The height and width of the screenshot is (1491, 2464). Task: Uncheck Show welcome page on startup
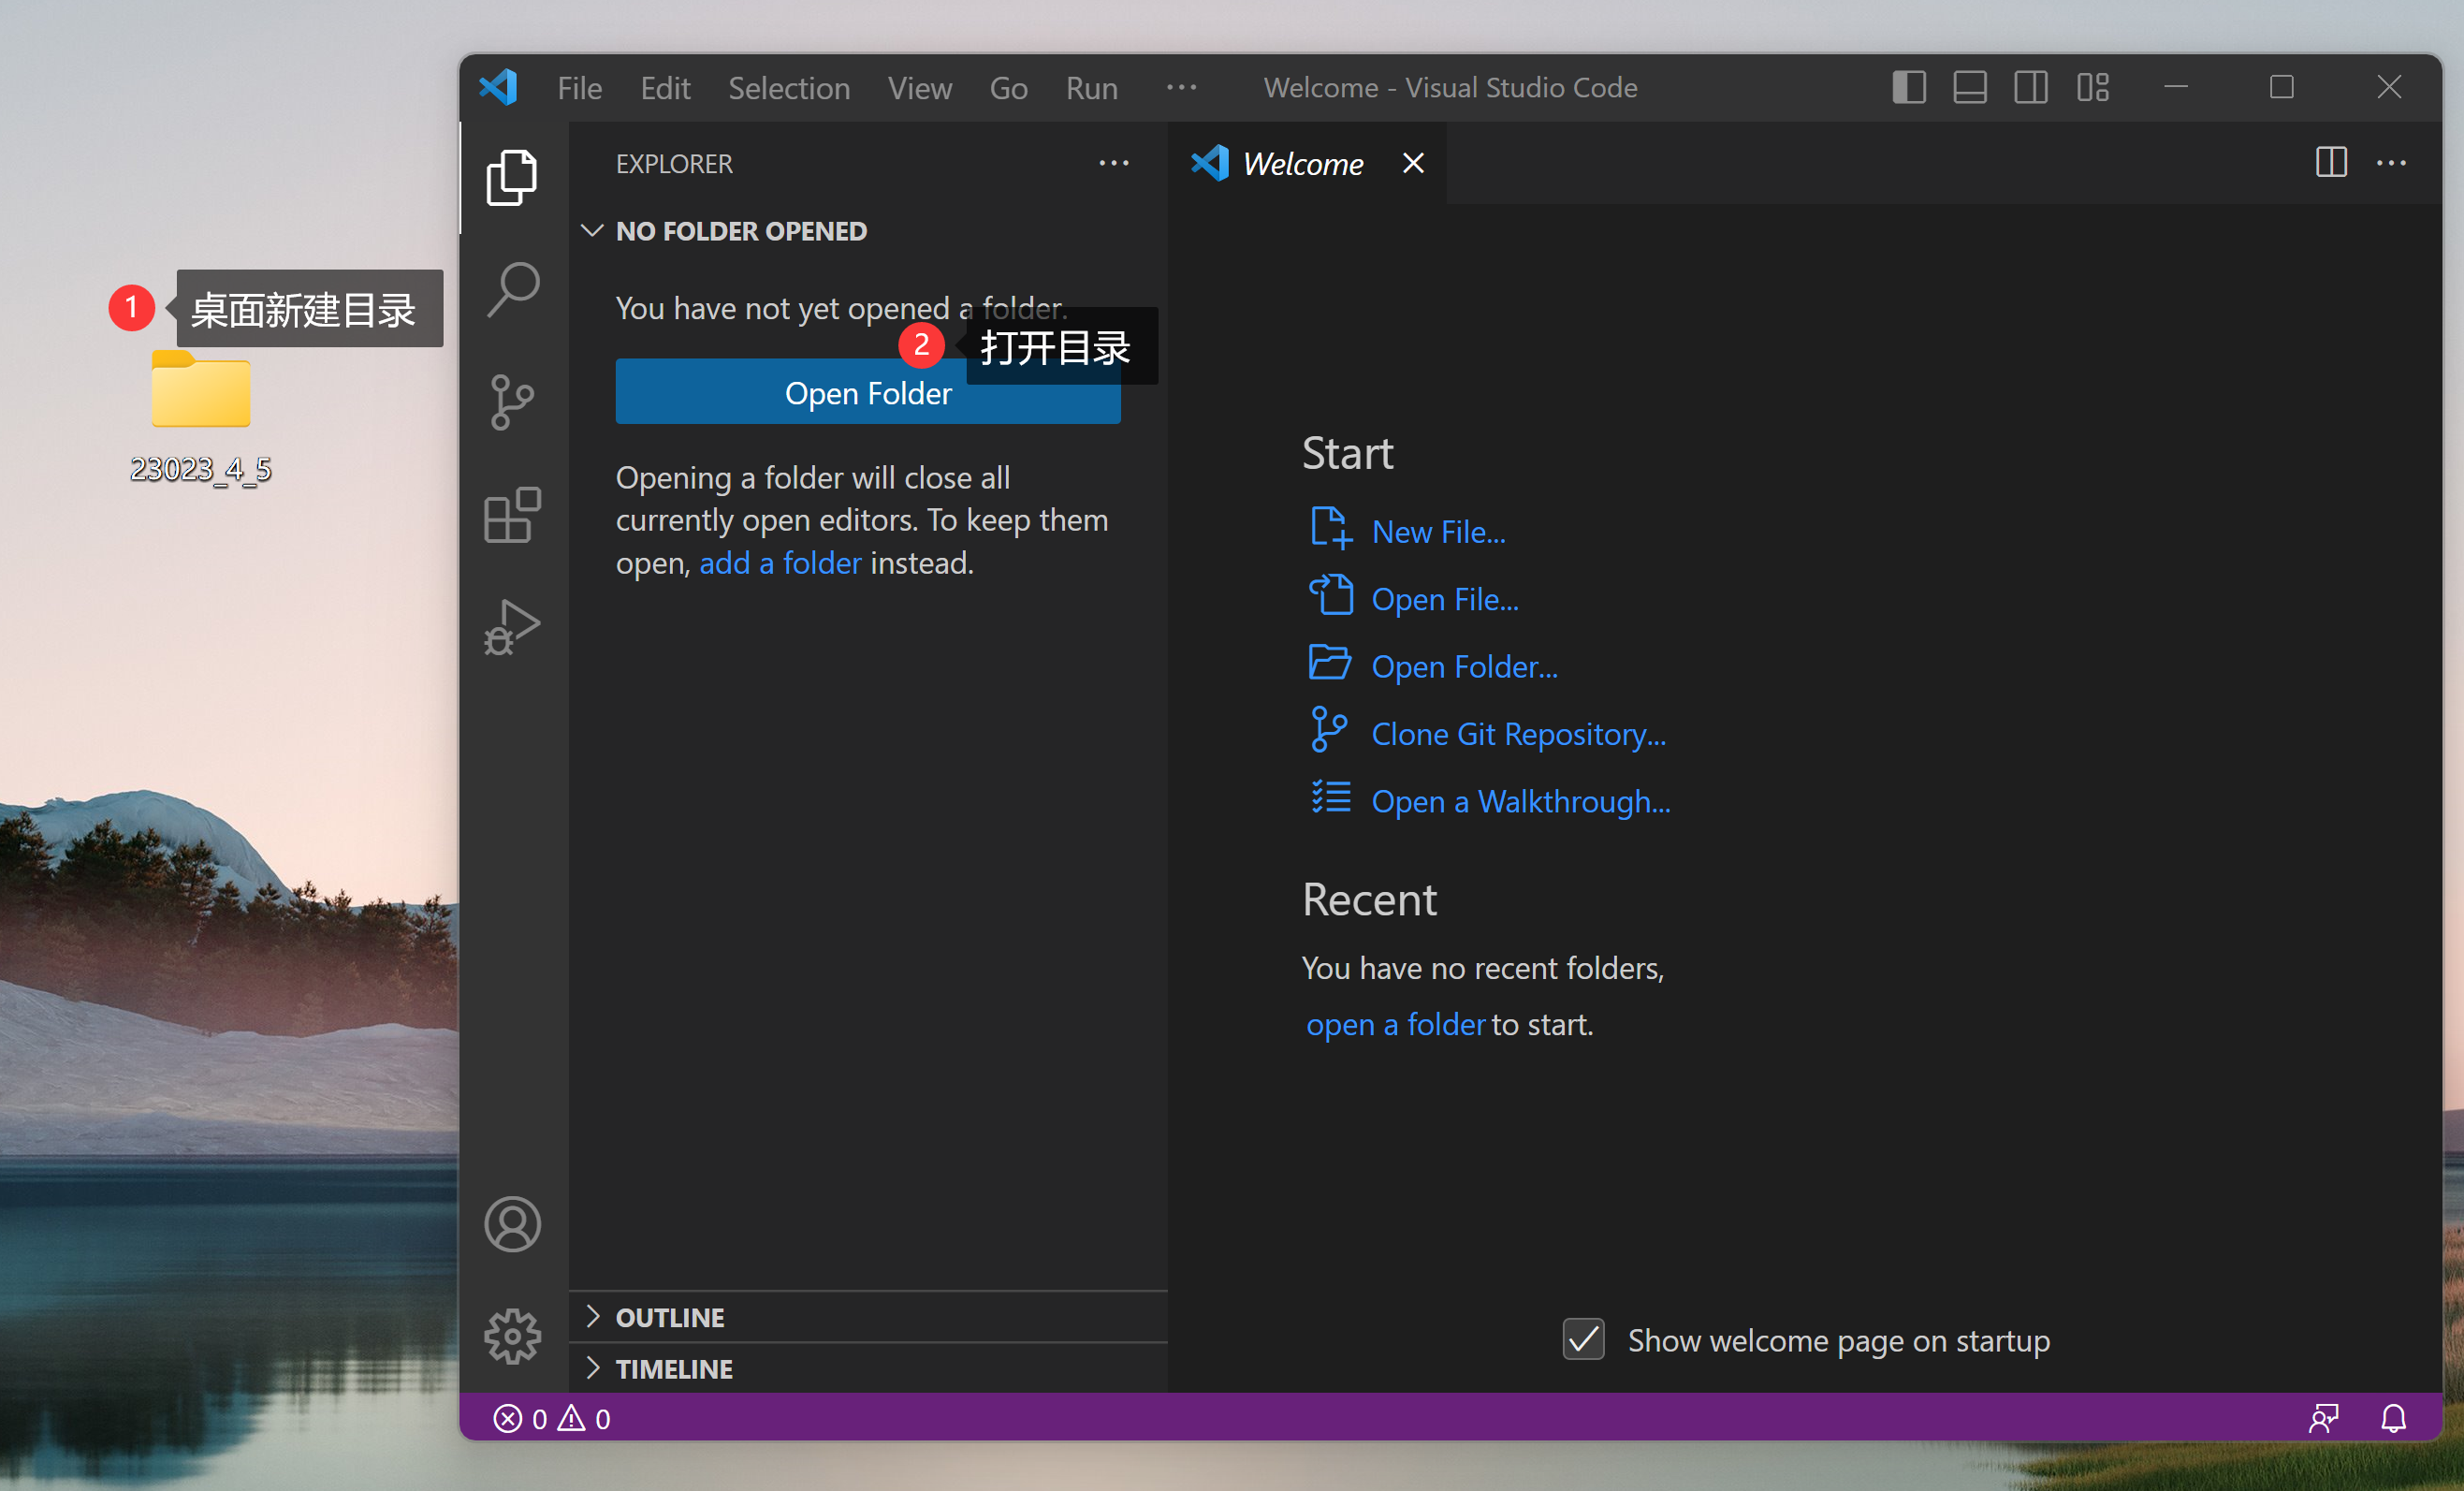pos(1584,1339)
